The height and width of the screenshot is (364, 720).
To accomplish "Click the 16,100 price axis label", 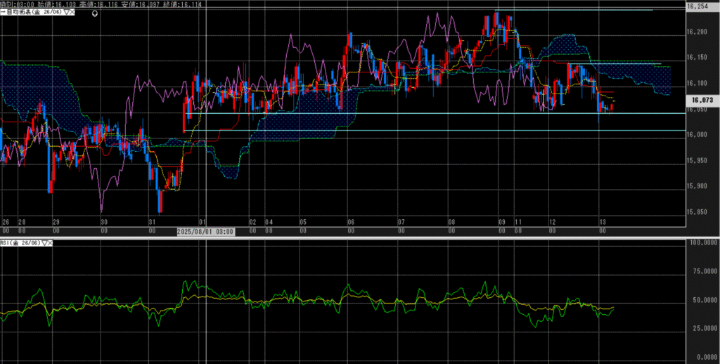I will (x=697, y=84).
